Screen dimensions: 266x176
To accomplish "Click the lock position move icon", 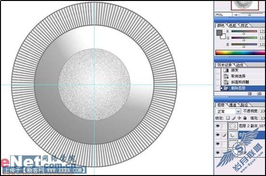I will pos(239,118).
